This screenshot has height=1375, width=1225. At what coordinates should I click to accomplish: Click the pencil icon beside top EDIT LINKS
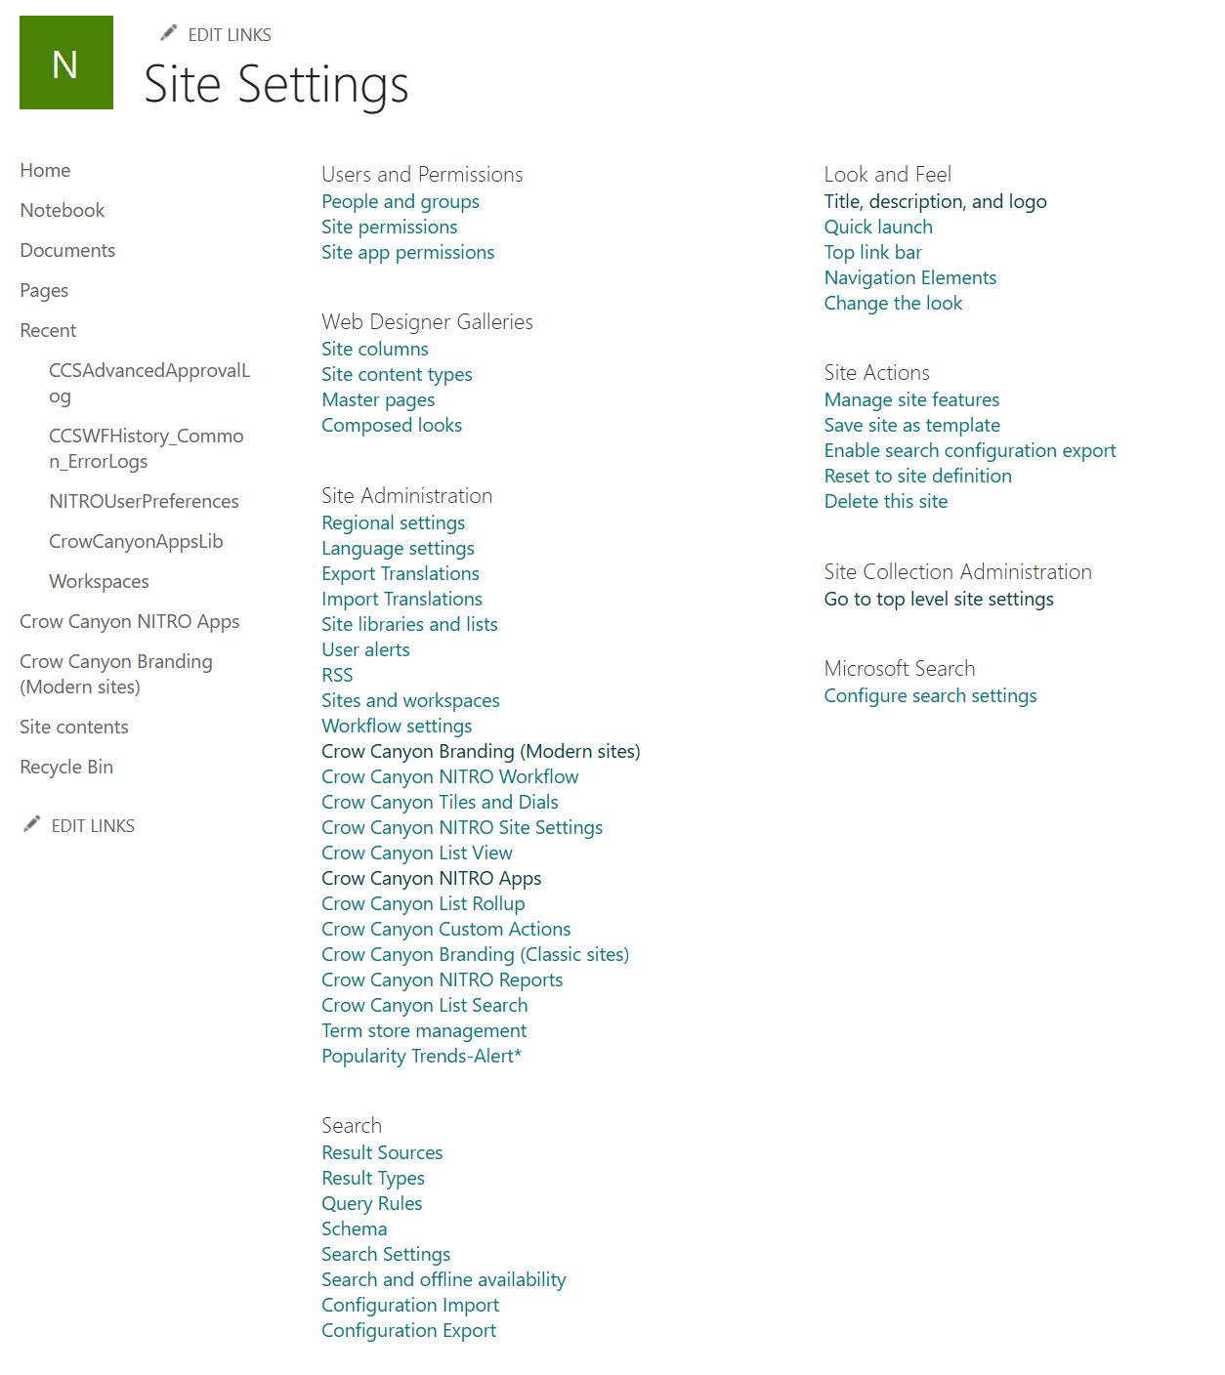(169, 33)
